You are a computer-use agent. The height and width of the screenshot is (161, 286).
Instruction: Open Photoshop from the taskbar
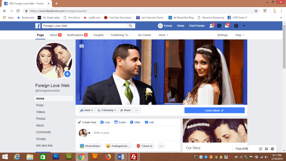56,157
